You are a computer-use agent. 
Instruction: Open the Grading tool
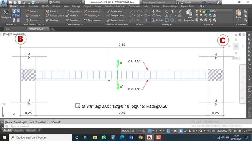53,20
